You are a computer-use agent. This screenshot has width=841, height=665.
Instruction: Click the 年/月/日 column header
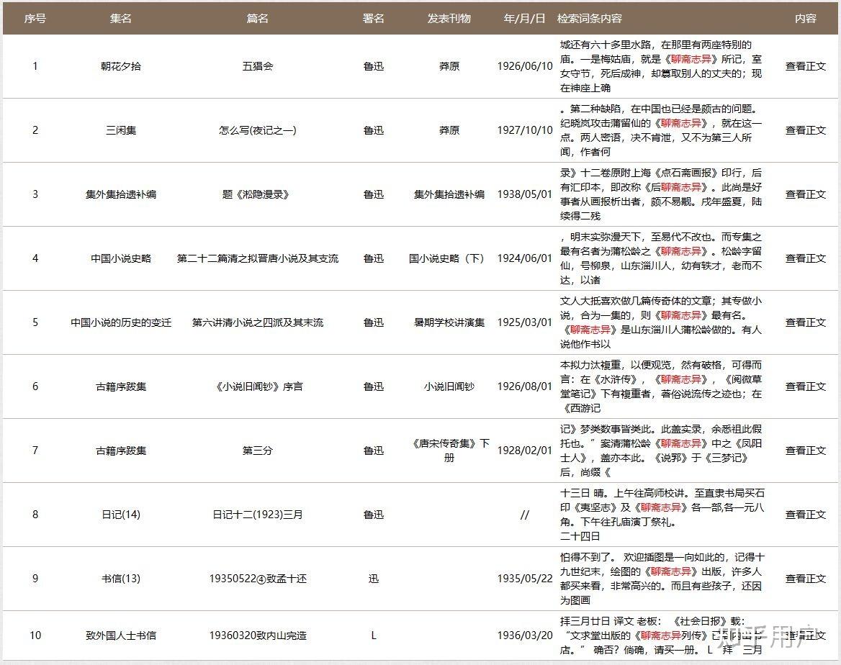[x=525, y=19]
